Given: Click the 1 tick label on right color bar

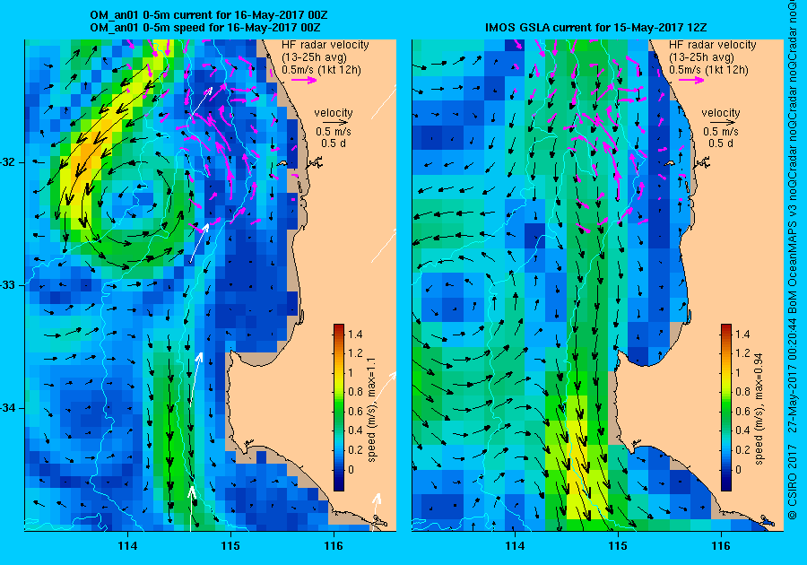Looking at the screenshot, I should [738, 373].
